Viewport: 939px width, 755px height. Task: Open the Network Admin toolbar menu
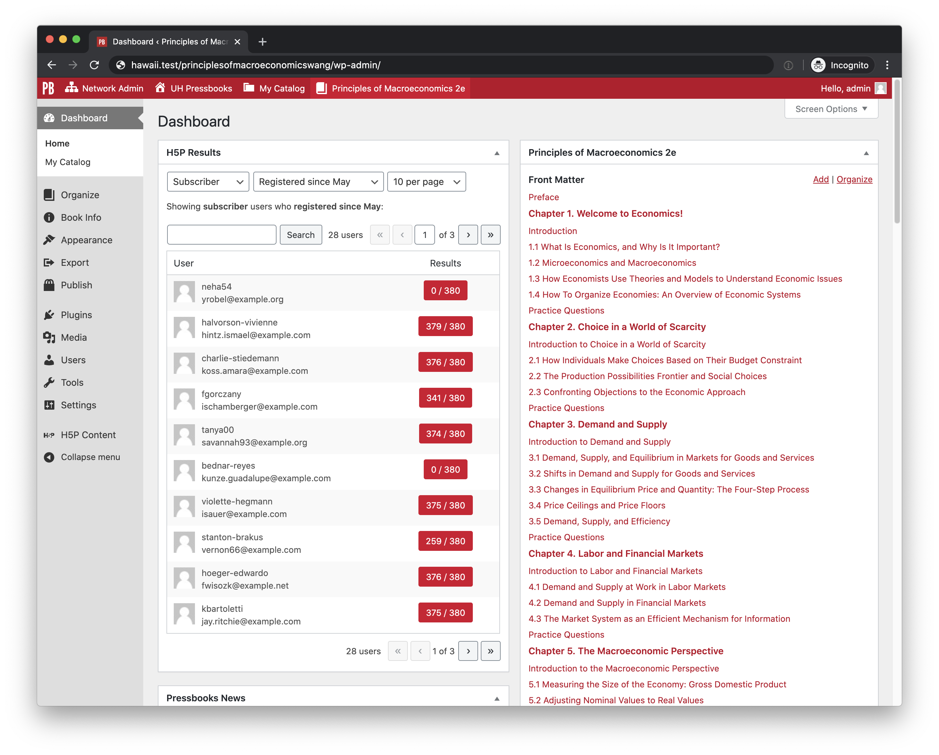click(104, 88)
